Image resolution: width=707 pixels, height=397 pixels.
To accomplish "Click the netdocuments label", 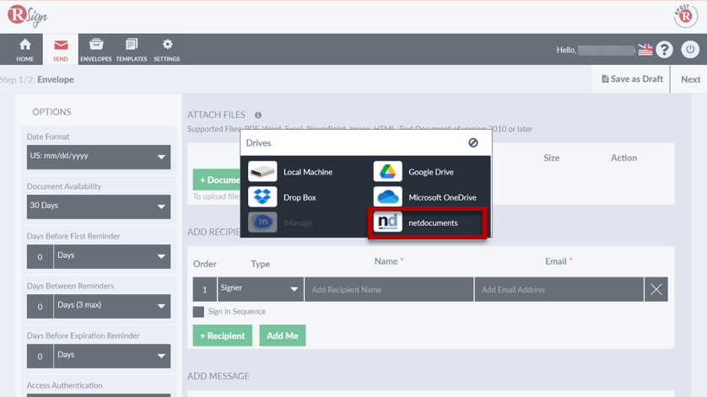I will [433, 223].
